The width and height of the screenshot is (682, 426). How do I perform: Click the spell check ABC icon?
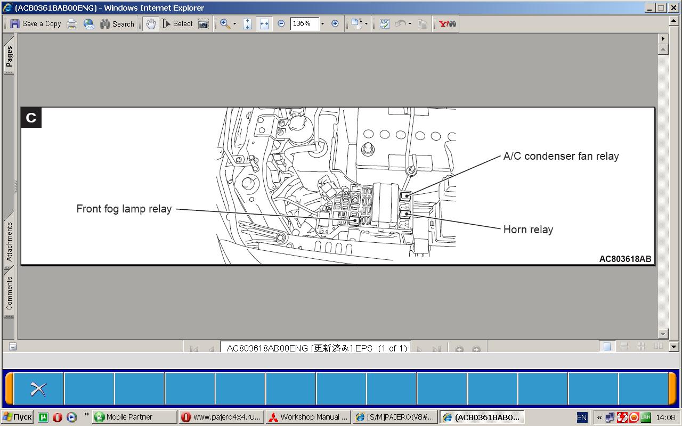pyautogui.click(x=385, y=23)
